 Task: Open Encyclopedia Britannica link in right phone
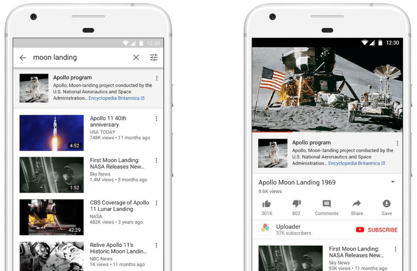tap(356, 163)
